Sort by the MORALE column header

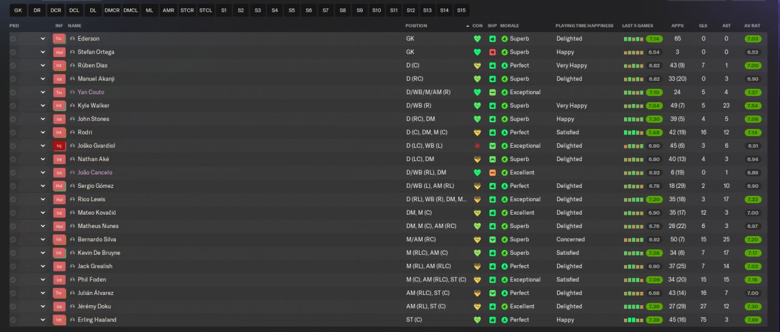click(509, 26)
